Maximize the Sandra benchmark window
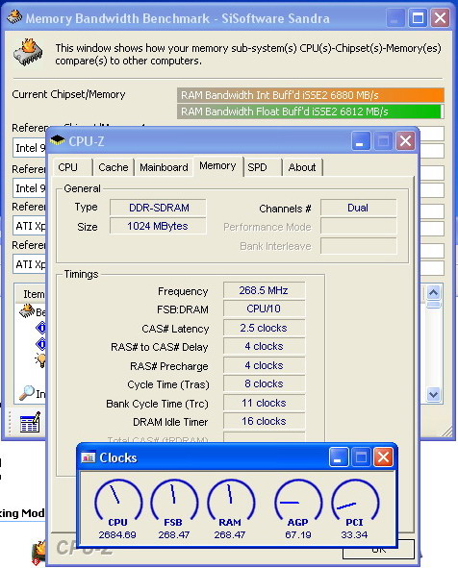Image resolution: width=458 pixels, height=568 pixels. click(418, 18)
